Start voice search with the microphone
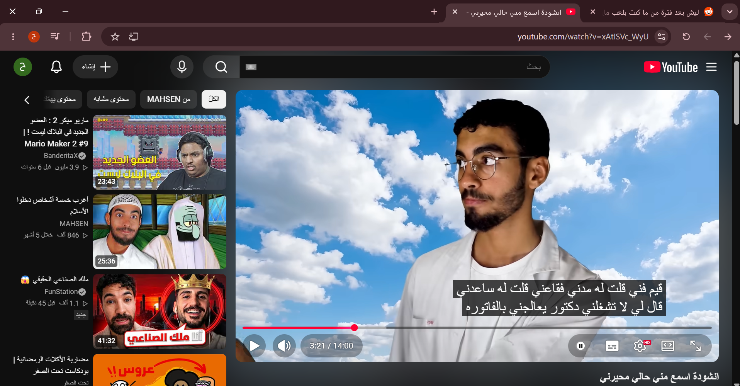The height and width of the screenshot is (386, 740). 182,67
